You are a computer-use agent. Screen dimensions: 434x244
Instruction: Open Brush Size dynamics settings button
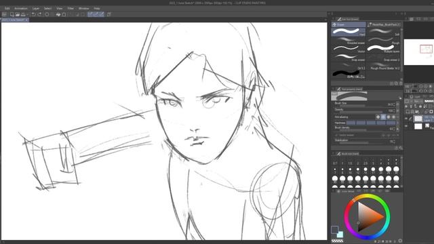pyautogui.click(x=398, y=104)
